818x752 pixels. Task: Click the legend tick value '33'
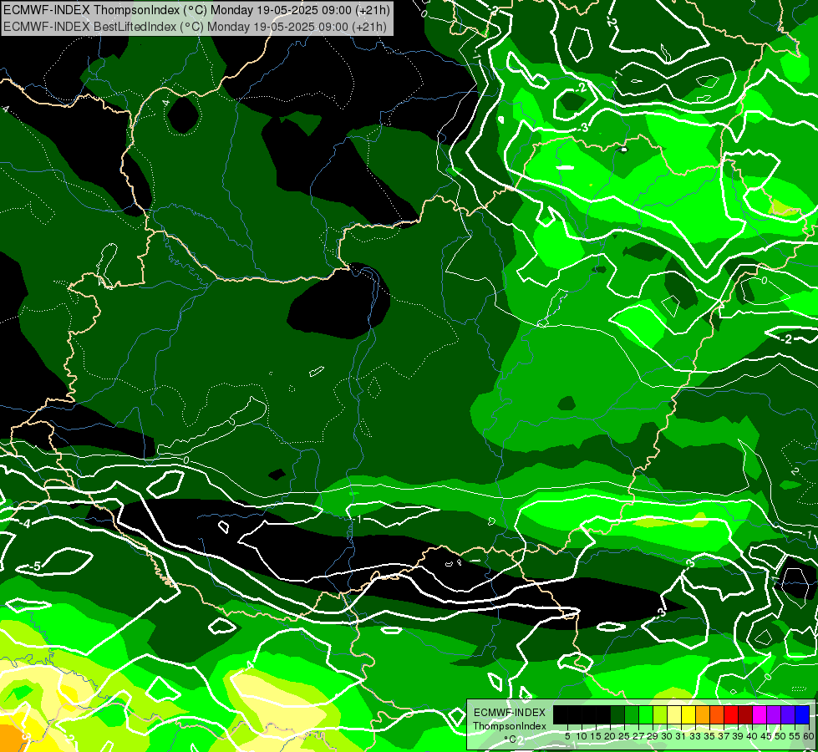tap(695, 736)
